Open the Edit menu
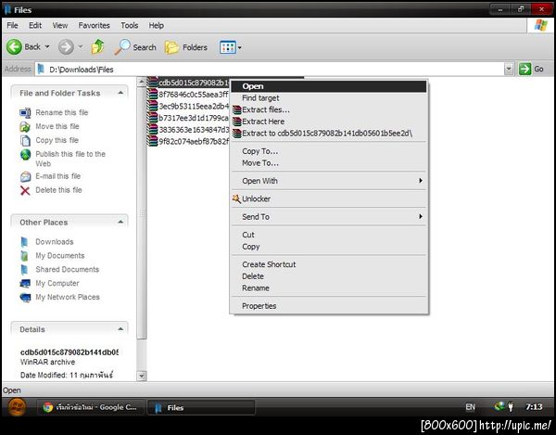This screenshot has width=556, height=435. [35, 26]
